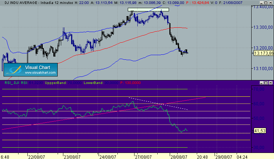Click the 20:48 time label on axis
This screenshot has width=274, height=159.
(x=202, y=157)
